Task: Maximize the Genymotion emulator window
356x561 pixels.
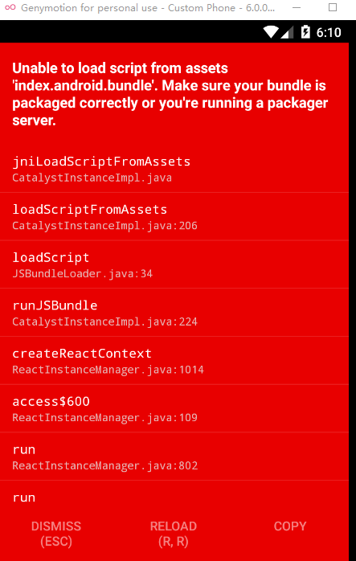Action: pyautogui.click(x=333, y=7)
